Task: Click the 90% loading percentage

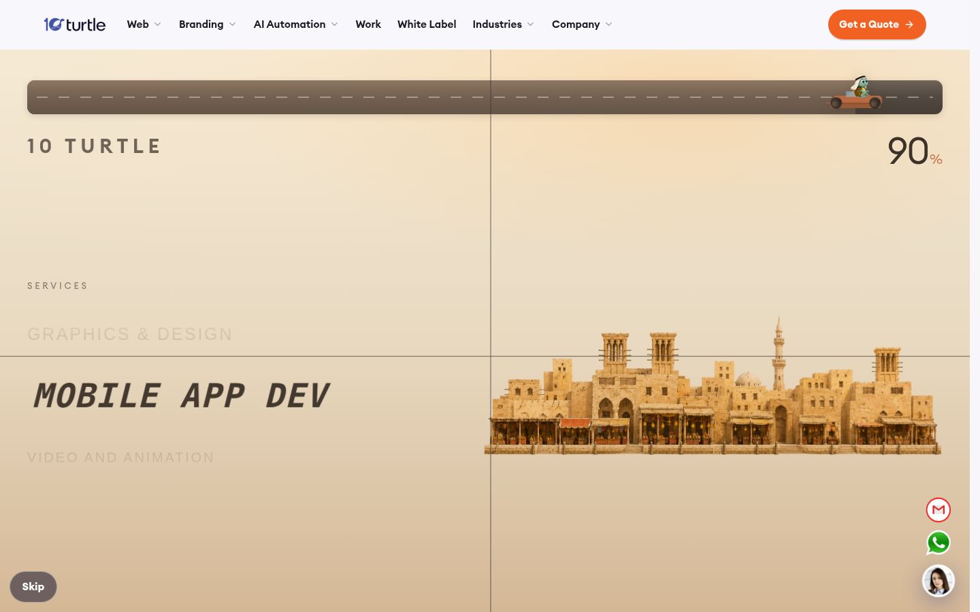Action: (x=915, y=151)
